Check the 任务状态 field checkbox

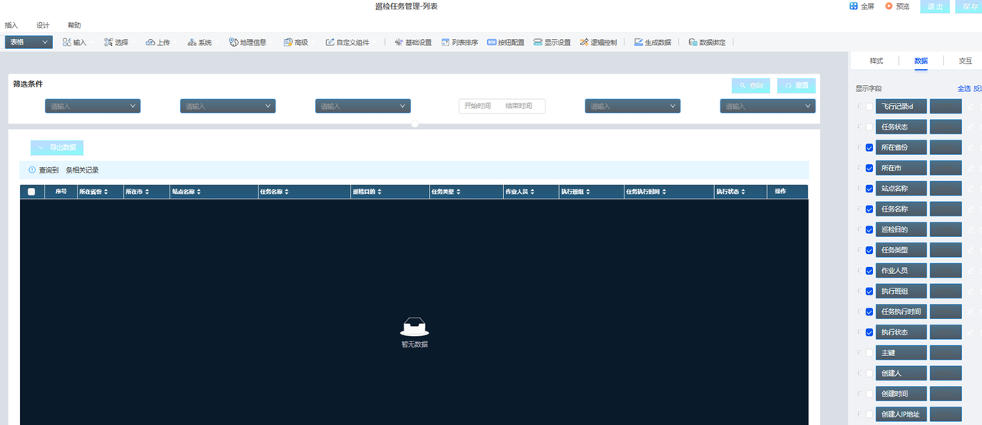(x=869, y=127)
